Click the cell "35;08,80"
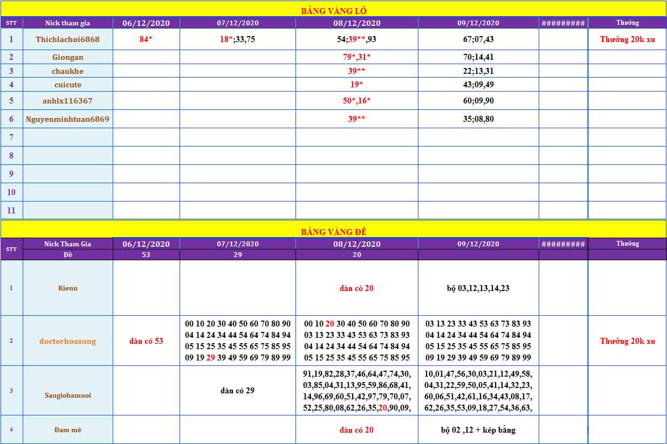Viewport: 667px width, 444px height. (478, 119)
